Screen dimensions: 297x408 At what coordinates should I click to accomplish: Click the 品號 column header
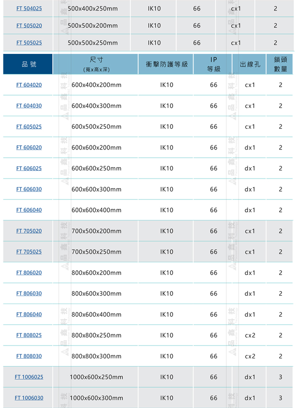click(x=28, y=64)
